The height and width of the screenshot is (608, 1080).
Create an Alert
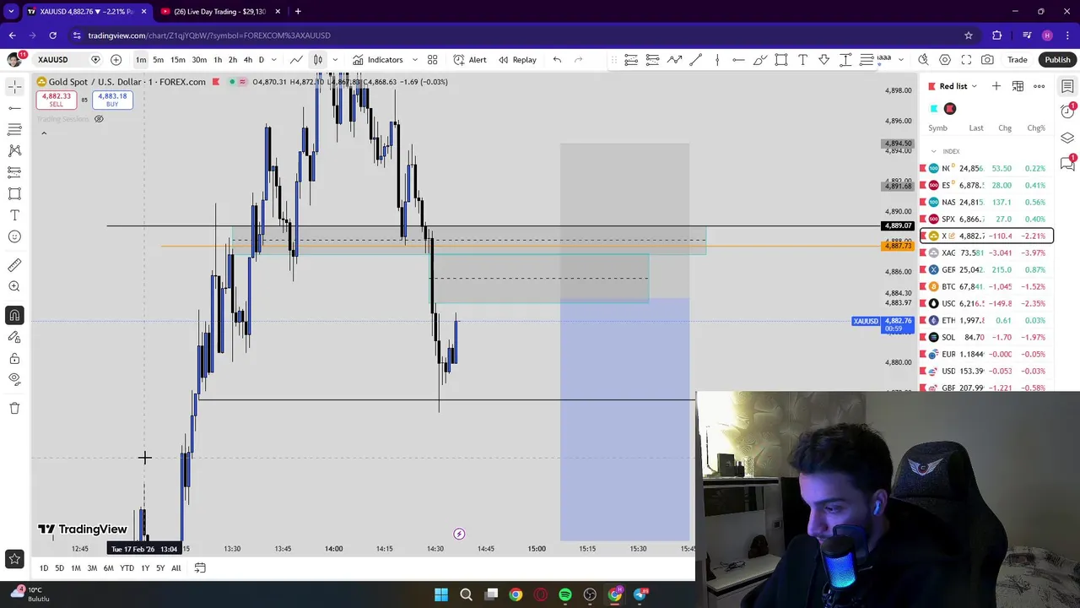[470, 59]
